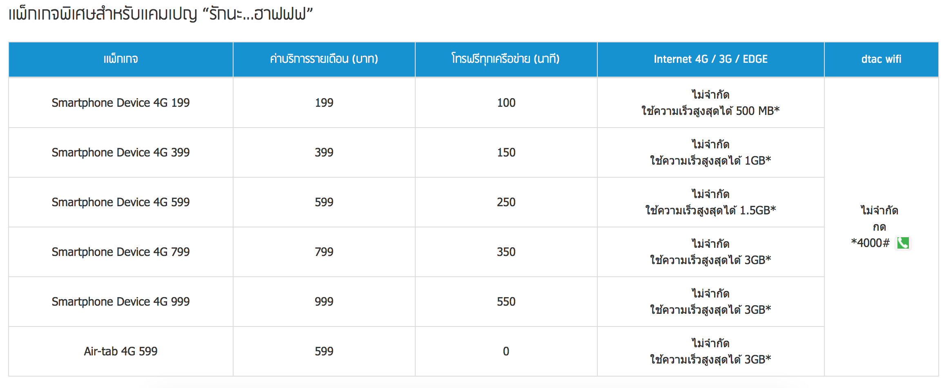Click the *4000# dial code text
The width and height of the screenshot is (944, 388).
870,243
